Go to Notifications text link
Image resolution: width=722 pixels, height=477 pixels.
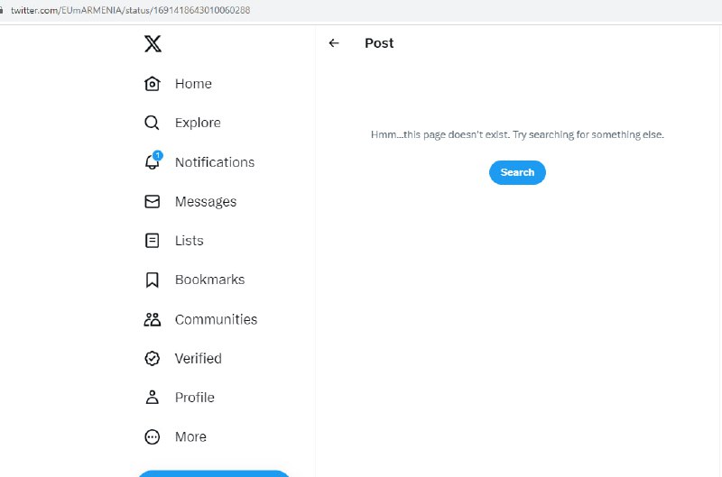click(215, 162)
